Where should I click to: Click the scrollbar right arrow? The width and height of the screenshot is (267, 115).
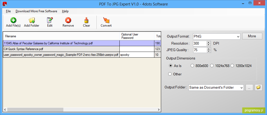159,110
